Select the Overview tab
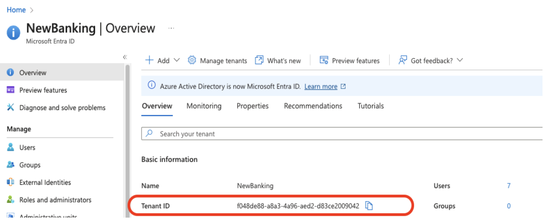 [x=157, y=106]
